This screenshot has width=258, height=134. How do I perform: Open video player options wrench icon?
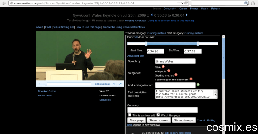pyautogui.click(x=120, y=84)
